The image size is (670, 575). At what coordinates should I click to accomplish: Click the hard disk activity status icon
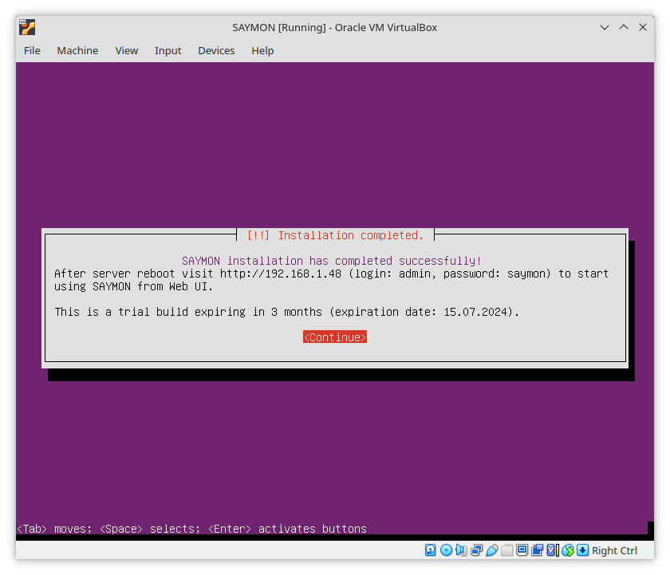tap(430, 550)
